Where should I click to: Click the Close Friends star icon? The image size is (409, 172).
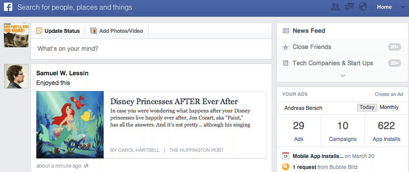click(286, 47)
